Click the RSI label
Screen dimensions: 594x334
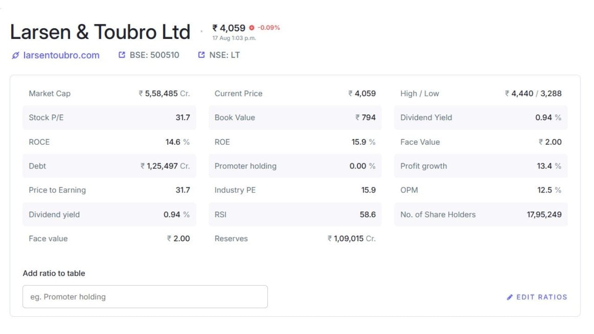pyautogui.click(x=220, y=215)
